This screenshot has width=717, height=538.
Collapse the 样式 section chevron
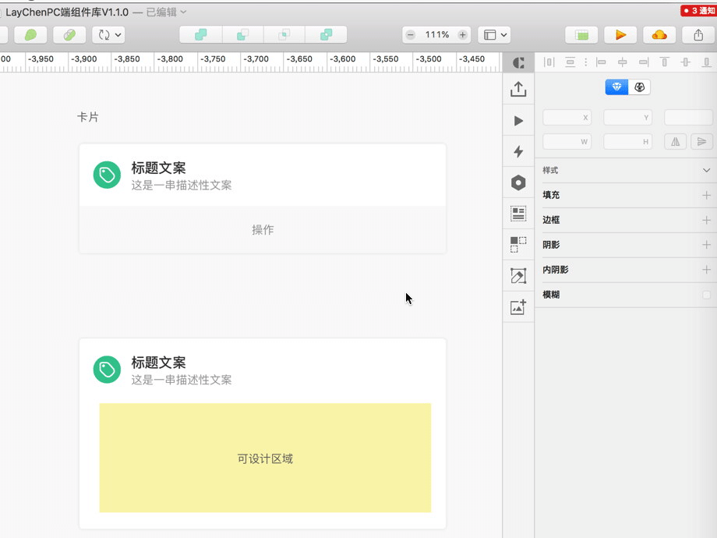pos(707,170)
